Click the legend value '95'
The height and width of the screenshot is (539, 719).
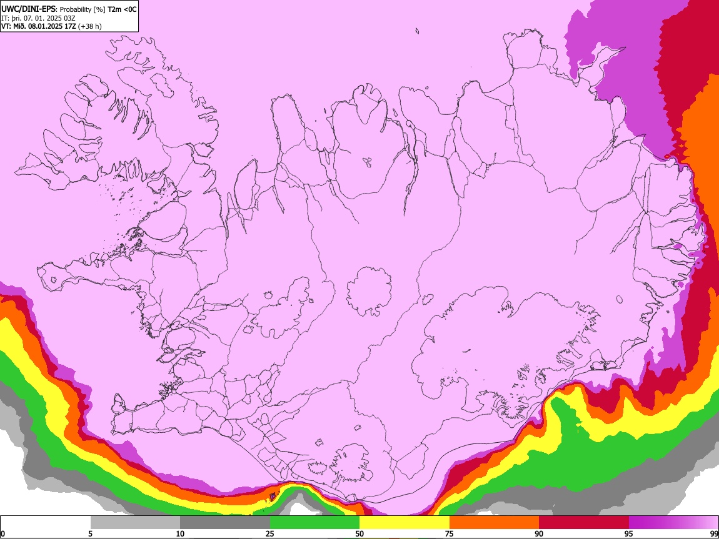click(x=629, y=533)
